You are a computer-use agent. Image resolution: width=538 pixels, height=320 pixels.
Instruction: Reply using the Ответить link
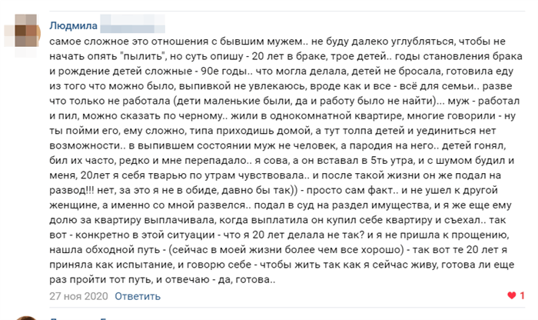pos(138,296)
